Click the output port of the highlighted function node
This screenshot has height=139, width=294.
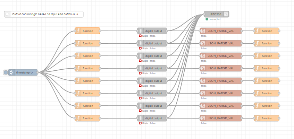pyautogui.click(x=100, y=31)
